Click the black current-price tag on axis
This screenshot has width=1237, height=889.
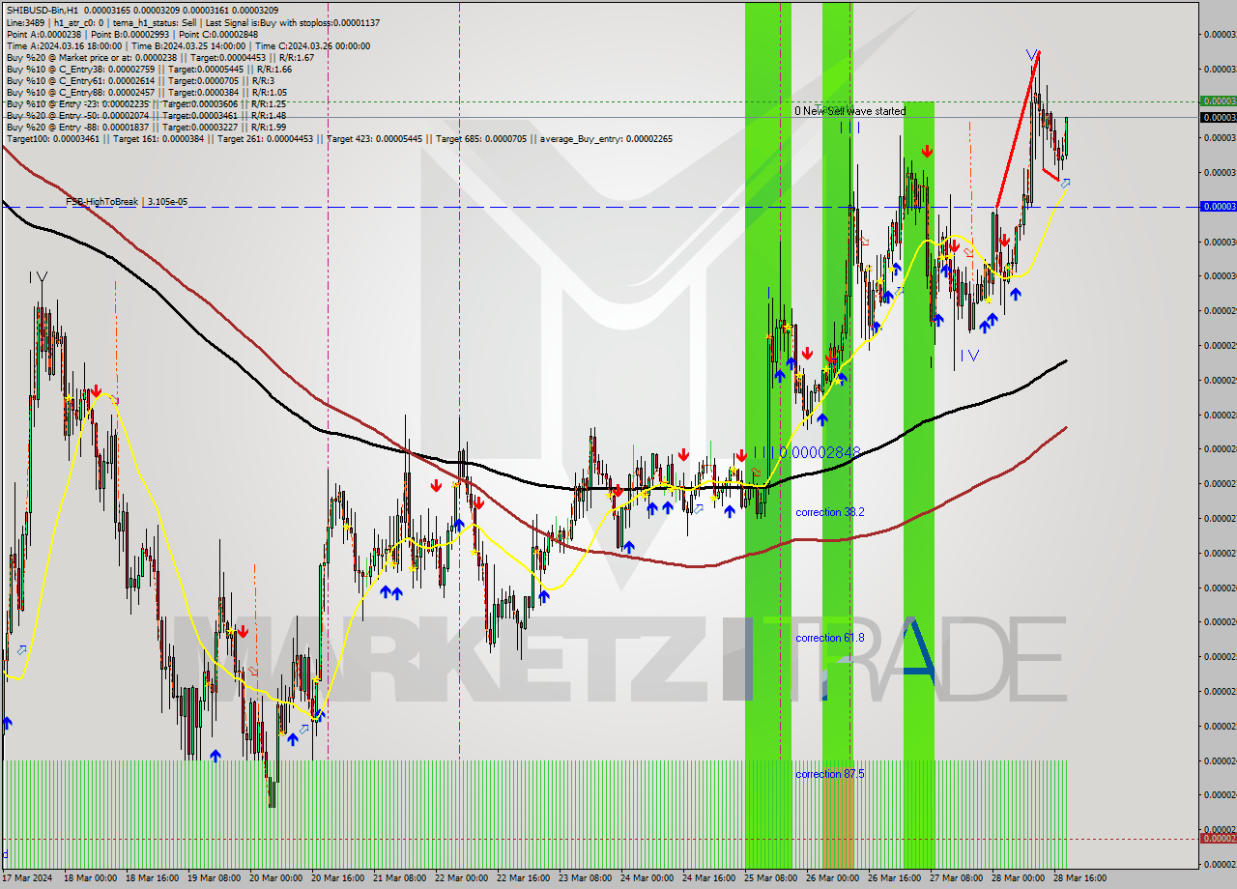point(1218,117)
